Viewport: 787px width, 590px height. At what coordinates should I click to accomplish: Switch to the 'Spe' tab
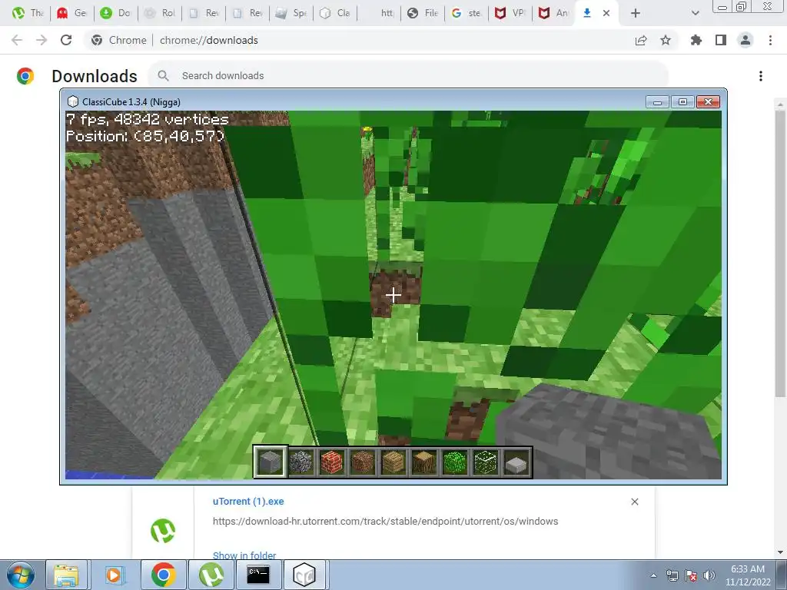291,13
